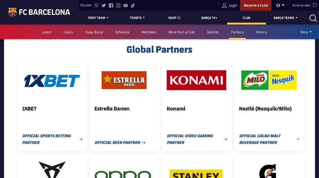Open the YouTube social icon
This screenshot has height=178, width=319.
click(x=125, y=6)
